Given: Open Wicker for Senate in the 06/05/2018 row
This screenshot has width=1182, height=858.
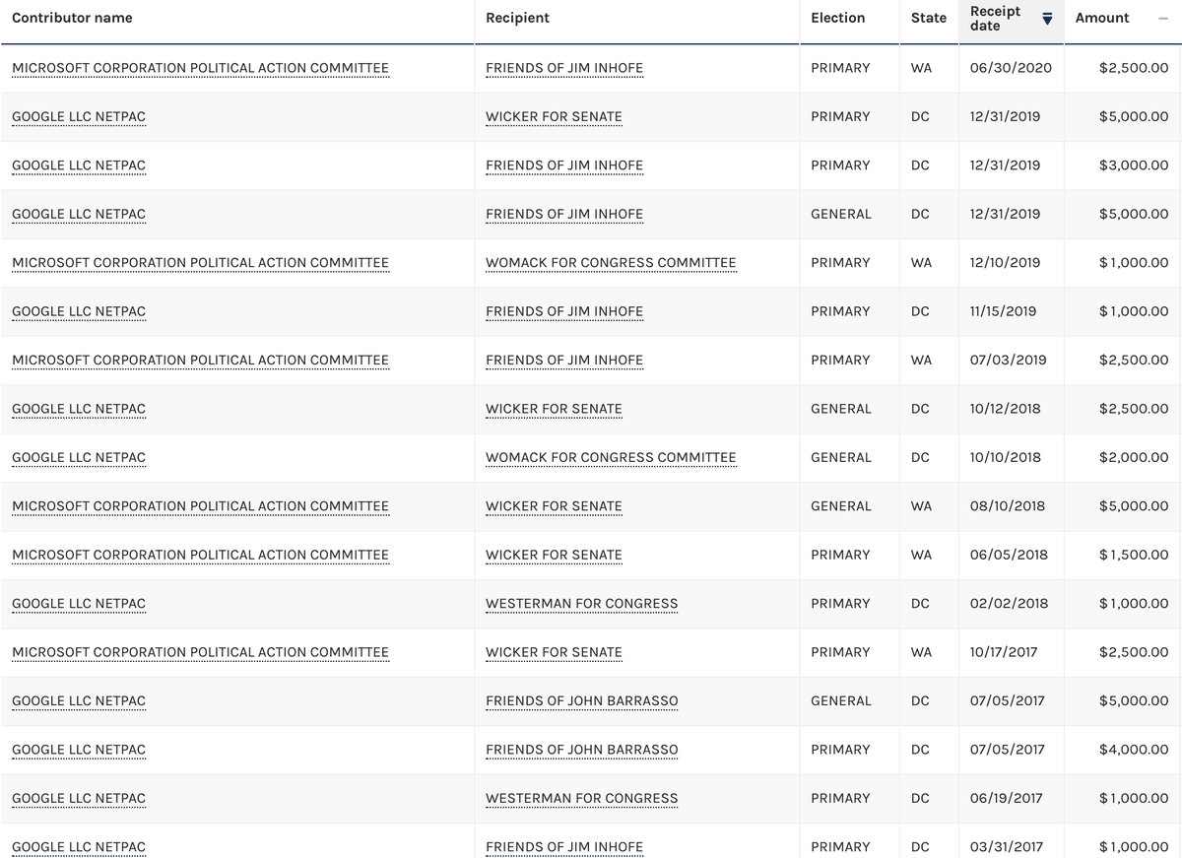Looking at the screenshot, I should pos(554,556).
